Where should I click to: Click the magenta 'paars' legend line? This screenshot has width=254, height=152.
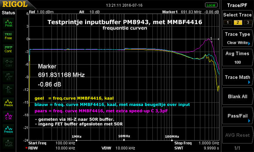click(101, 111)
